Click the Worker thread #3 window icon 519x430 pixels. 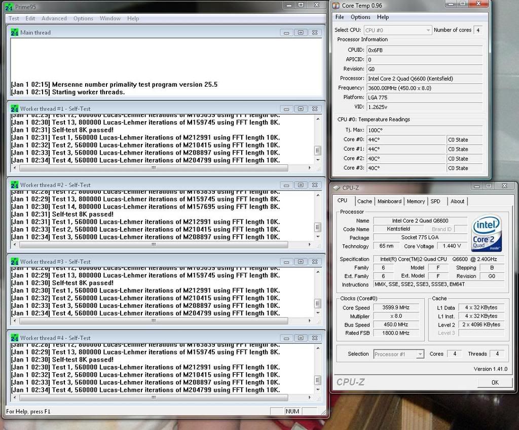point(15,262)
